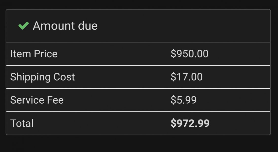278x152 pixels.
Task: Click dark background below the amount panel
Action: (139, 144)
